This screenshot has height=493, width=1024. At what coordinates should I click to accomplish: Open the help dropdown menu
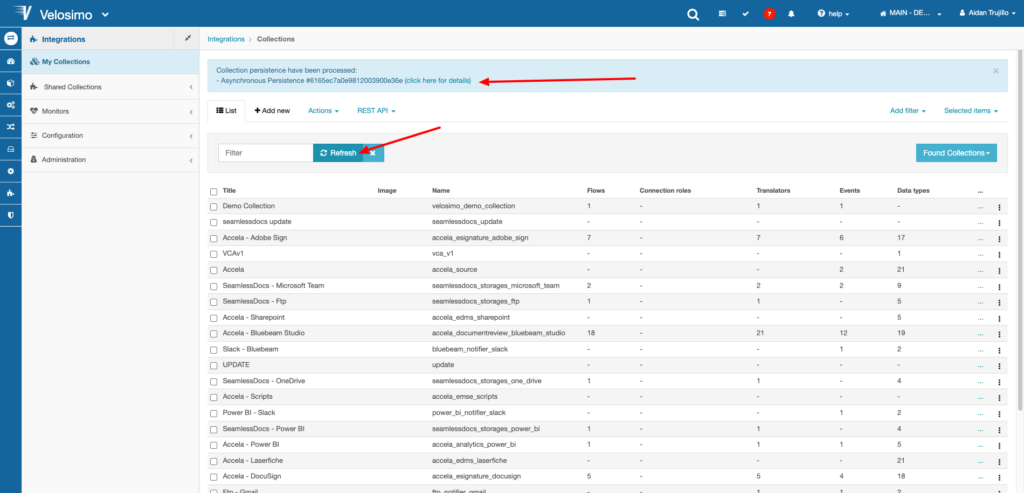point(833,14)
